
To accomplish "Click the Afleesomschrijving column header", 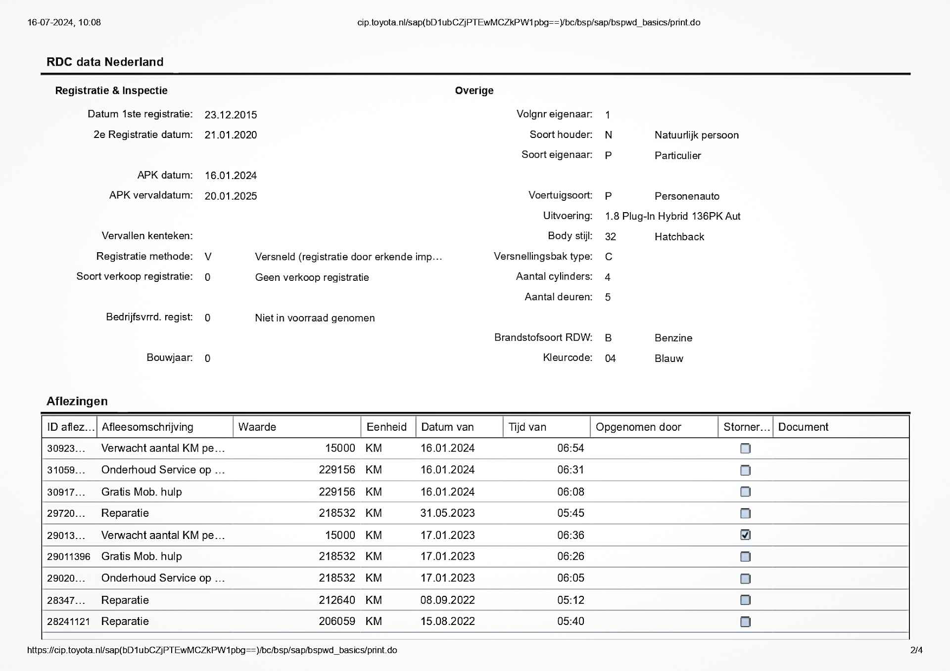I will click(x=165, y=427).
